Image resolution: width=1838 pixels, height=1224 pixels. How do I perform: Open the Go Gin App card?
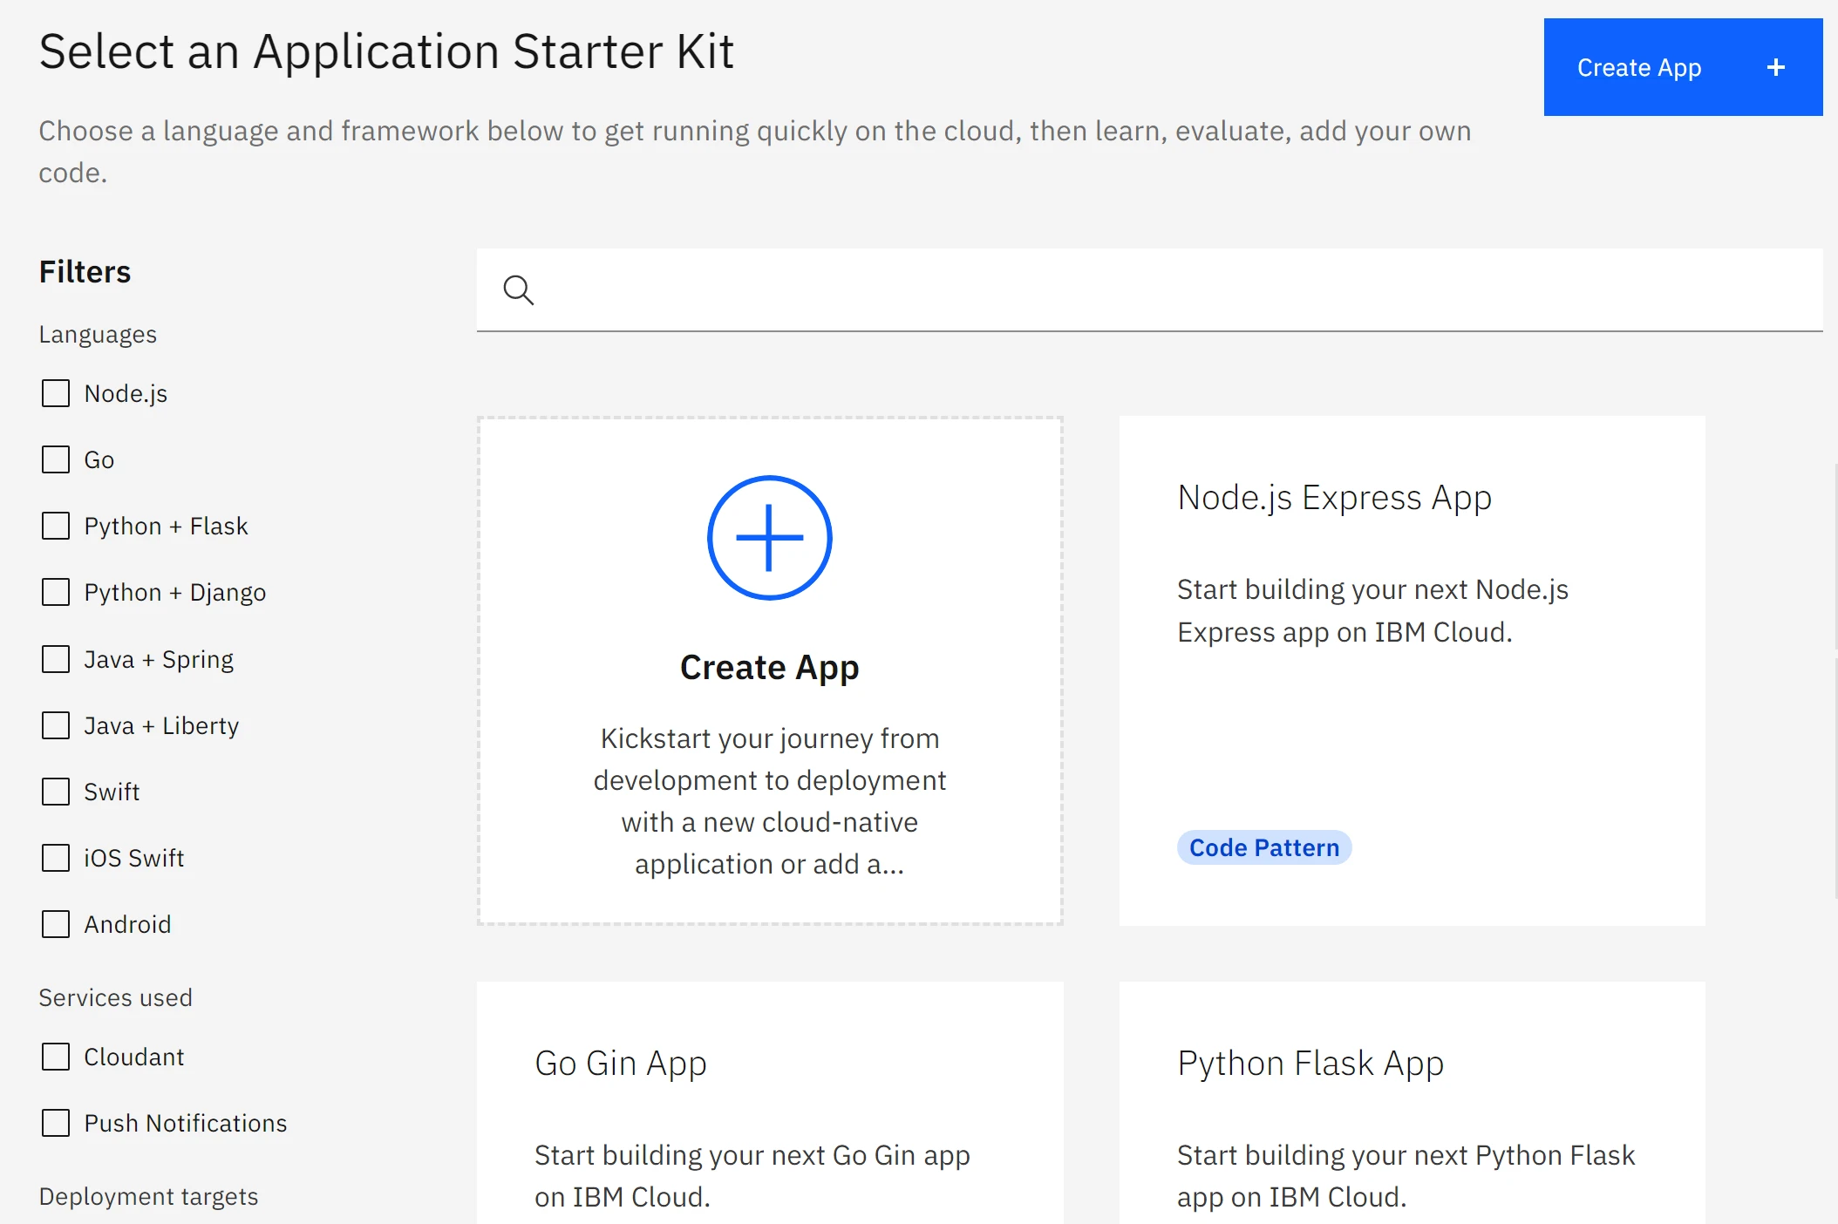770,1103
